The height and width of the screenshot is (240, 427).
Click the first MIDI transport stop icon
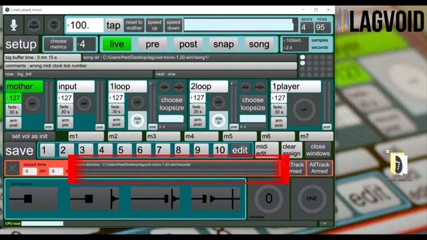click(34, 199)
